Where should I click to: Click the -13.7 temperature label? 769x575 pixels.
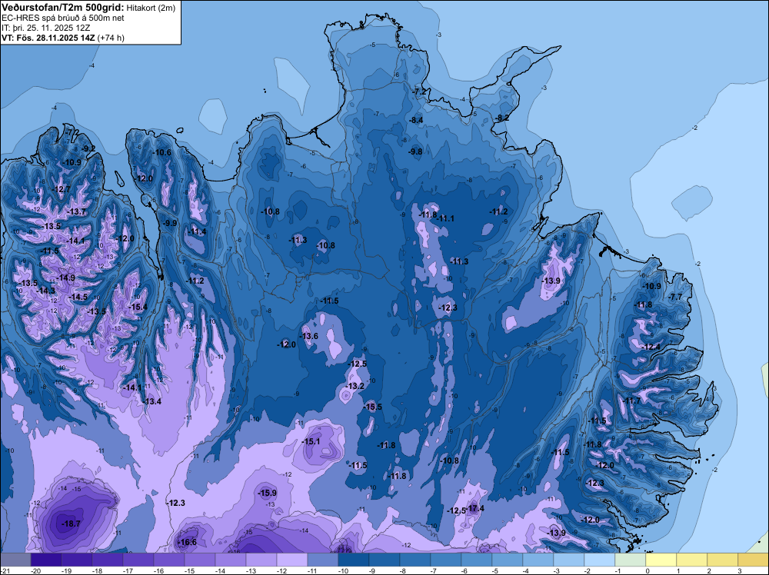(x=76, y=211)
